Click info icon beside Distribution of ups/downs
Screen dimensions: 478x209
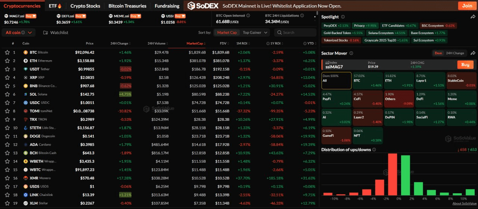pyautogui.click(x=374, y=150)
